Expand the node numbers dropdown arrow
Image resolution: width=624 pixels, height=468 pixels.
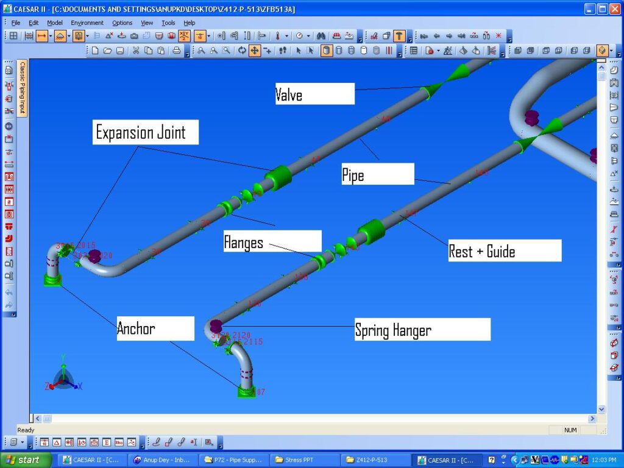coord(208,36)
